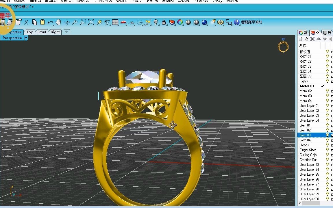
Task: Select the Cutting Obje layer row
Action: tap(315, 155)
